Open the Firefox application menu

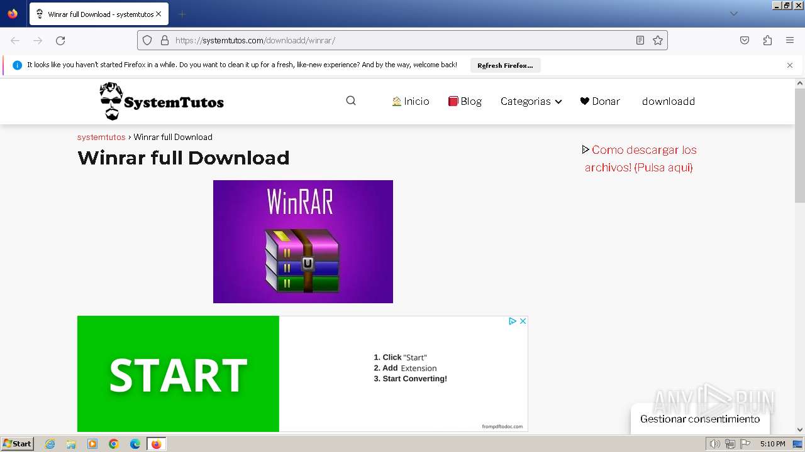(x=790, y=40)
